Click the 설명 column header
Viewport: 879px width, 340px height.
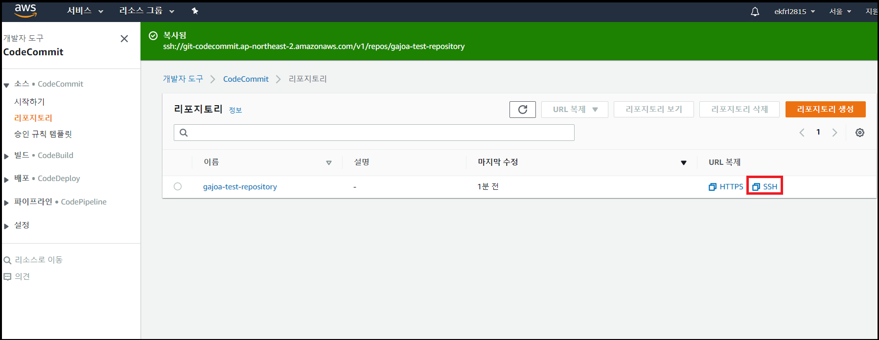tap(362, 162)
